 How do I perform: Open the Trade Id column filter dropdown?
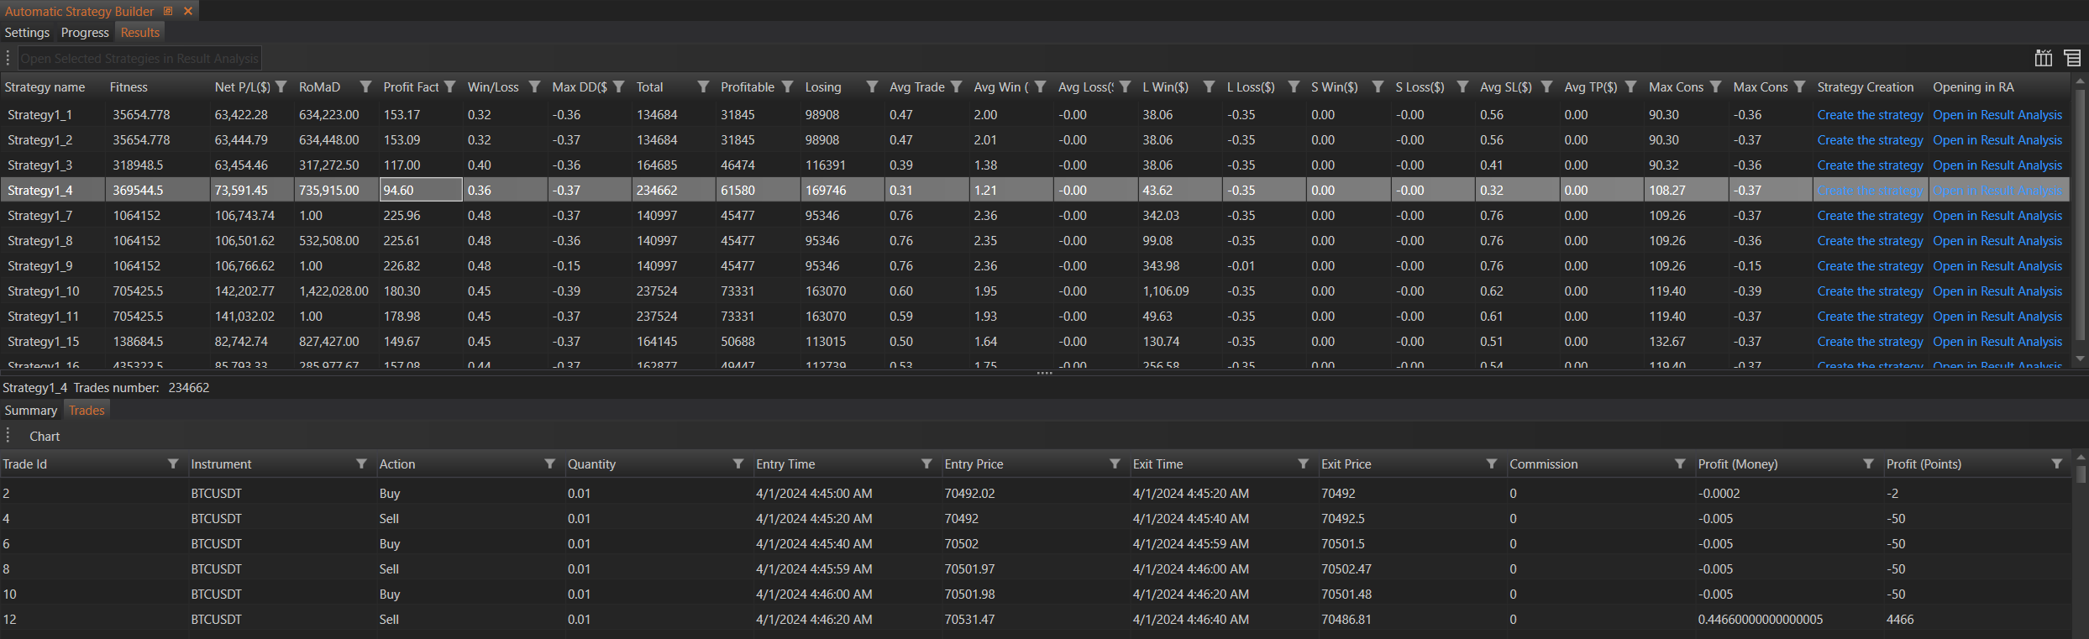[x=173, y=464]
